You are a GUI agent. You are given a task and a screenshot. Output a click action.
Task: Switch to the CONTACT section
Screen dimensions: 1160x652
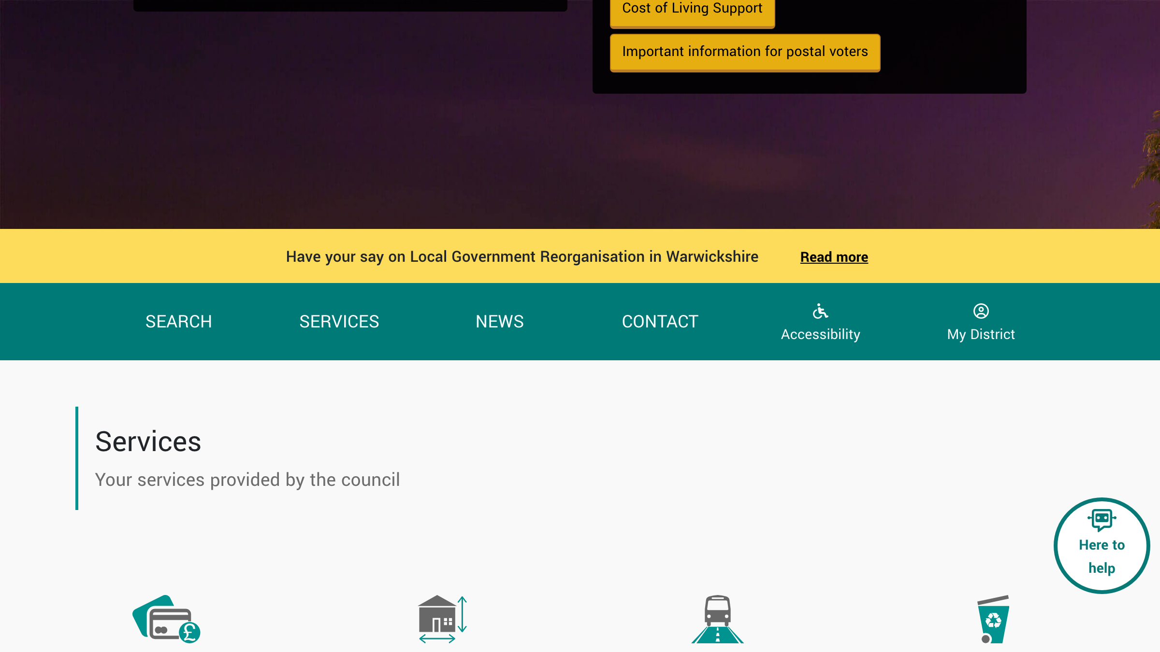pyautogui.click(x=660, y=321)
